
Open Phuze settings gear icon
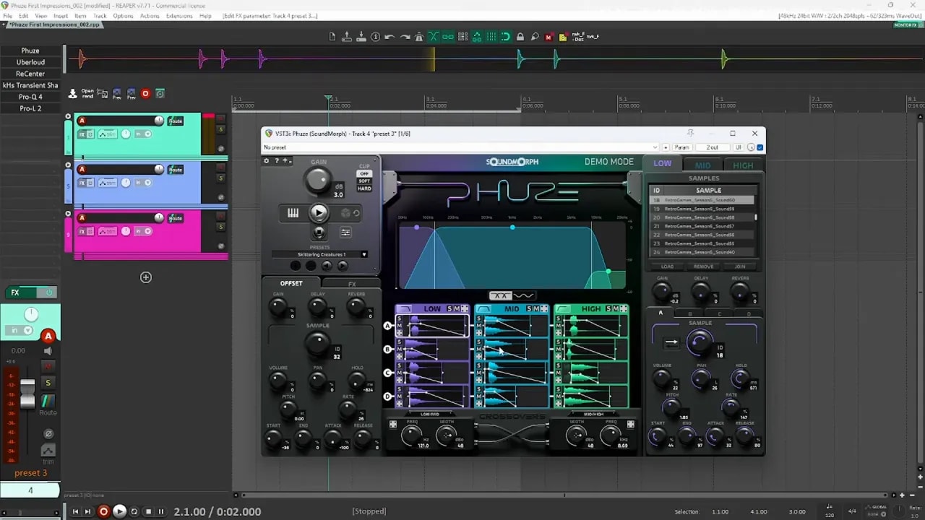pyautogui.click(x=267, y=160)
